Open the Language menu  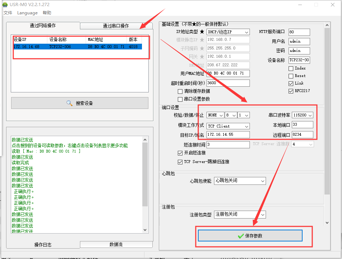[x=27, y=13]
